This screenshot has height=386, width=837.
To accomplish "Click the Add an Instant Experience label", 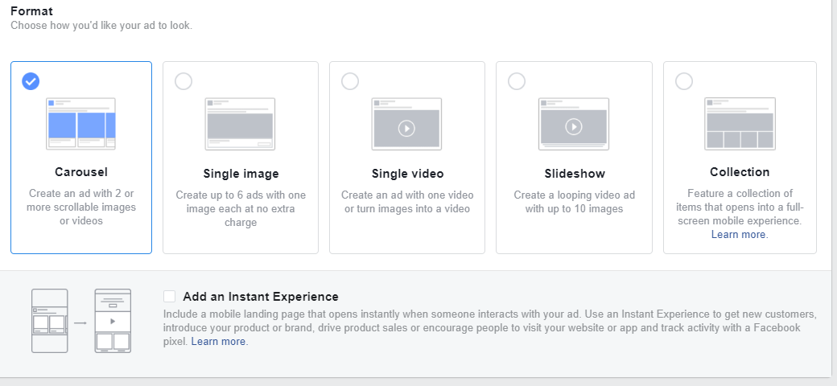I will coord(260,297).
